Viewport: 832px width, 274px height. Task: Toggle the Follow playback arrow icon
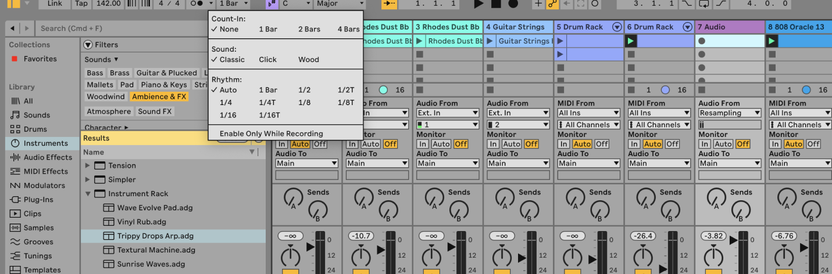tap(389, 3)
